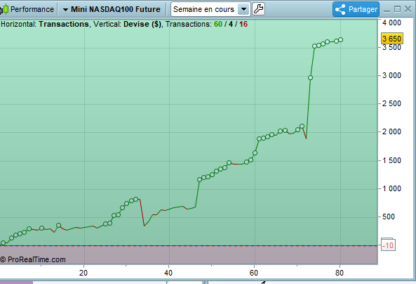Click the 500 vertical axis value
Image resolution: width=416 pixels, height=284 pixels.
pos(389,217)
